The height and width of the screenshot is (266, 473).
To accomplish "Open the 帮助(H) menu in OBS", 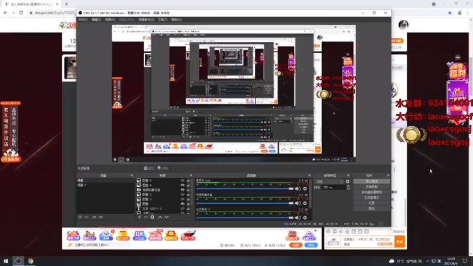I will coord(176,20).
